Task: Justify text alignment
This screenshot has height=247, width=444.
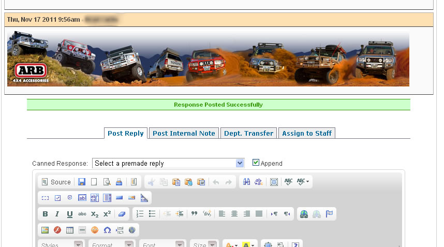Action: [259, 214]
